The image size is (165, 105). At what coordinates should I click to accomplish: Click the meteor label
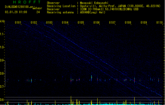[37, 8]
